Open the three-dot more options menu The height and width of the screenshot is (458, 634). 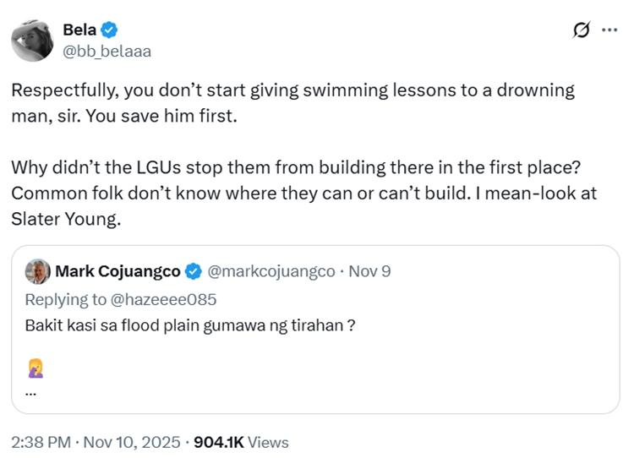point(609,30)
